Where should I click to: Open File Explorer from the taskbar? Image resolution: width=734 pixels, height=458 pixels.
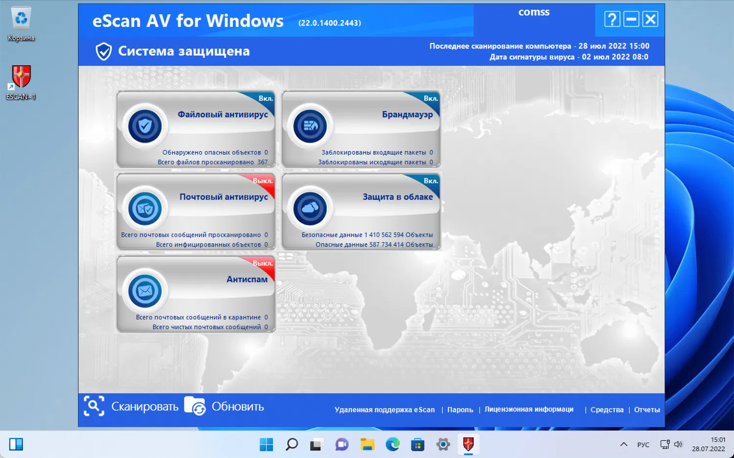coord(367,444)
